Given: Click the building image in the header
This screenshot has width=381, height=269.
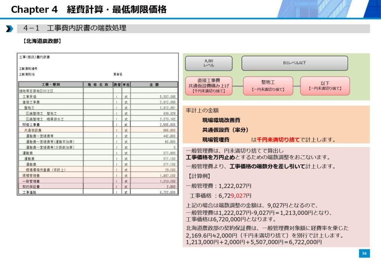Looking at the screenshot, I should click(x=328, y=9).
